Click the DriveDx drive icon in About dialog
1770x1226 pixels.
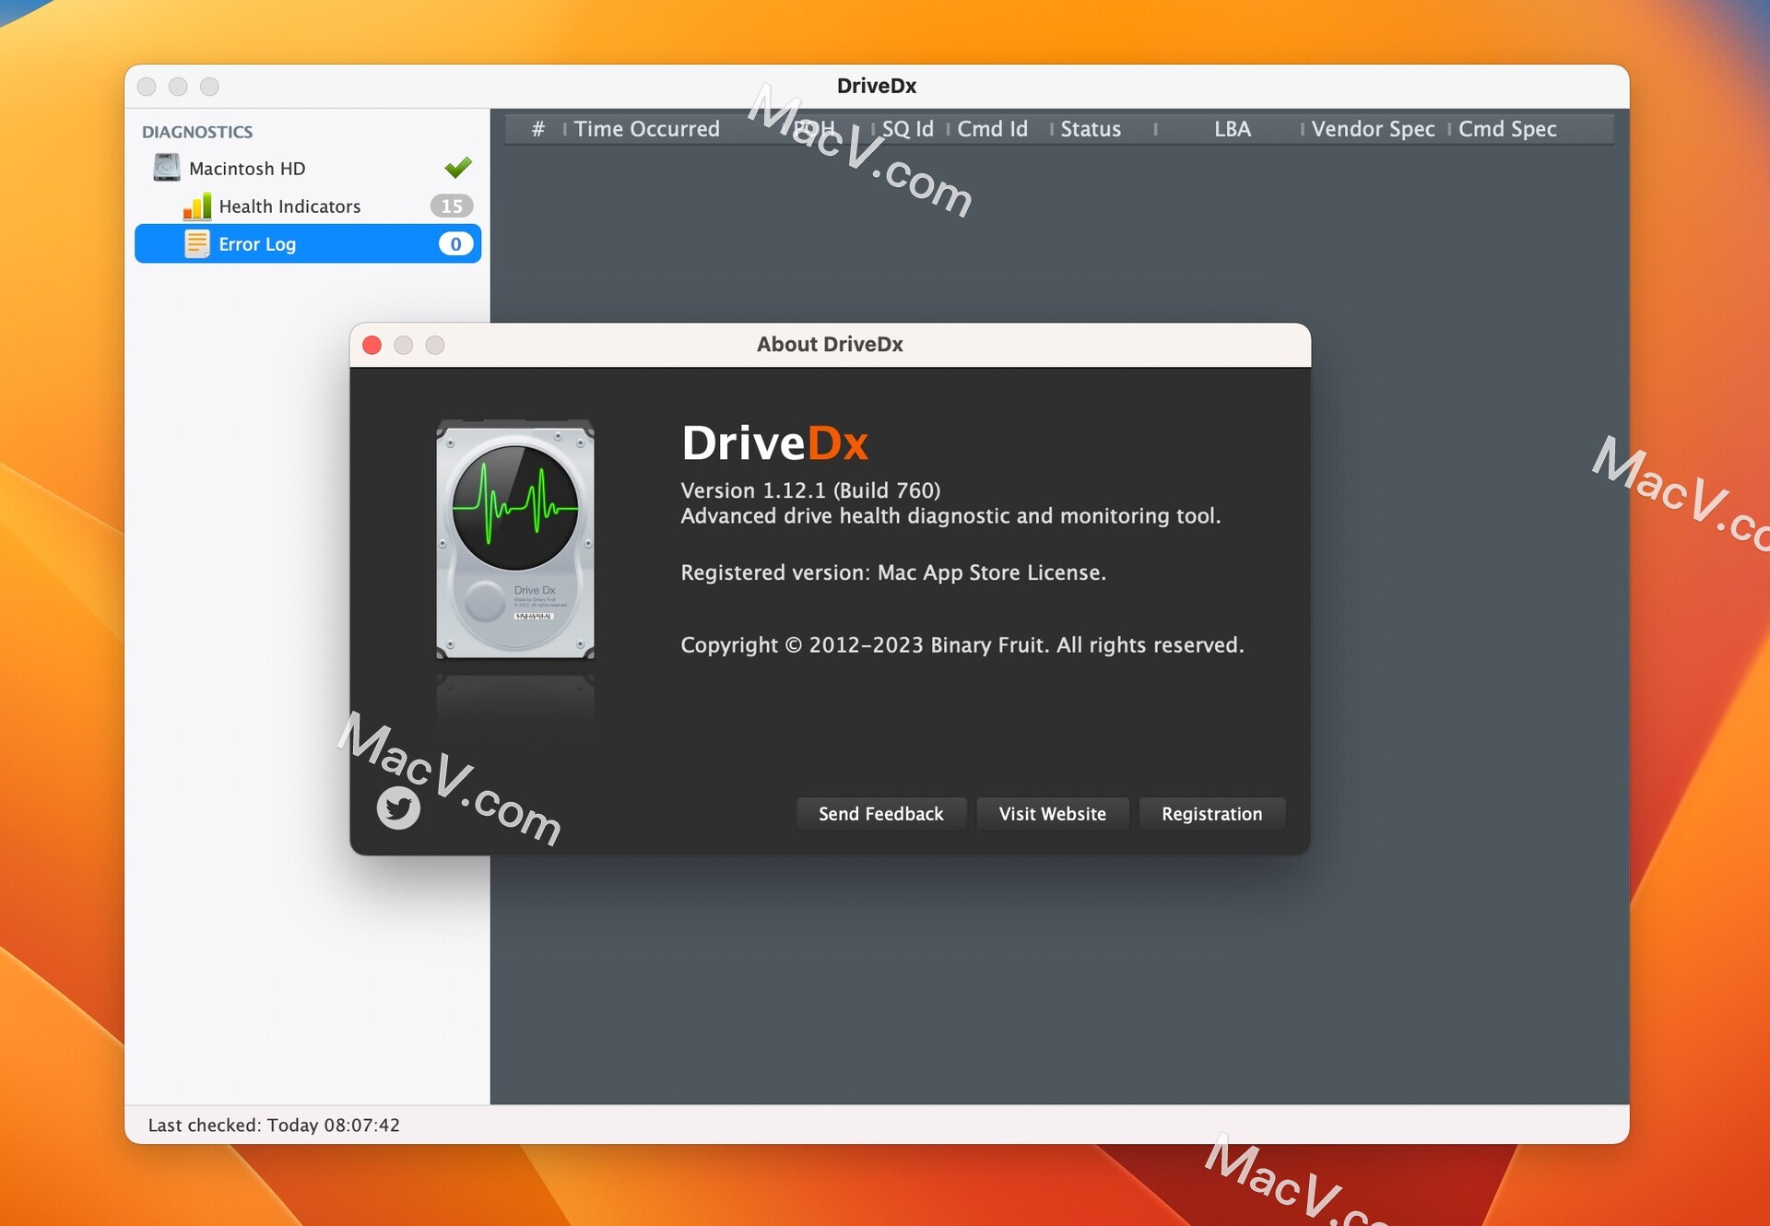coord(514,539)
